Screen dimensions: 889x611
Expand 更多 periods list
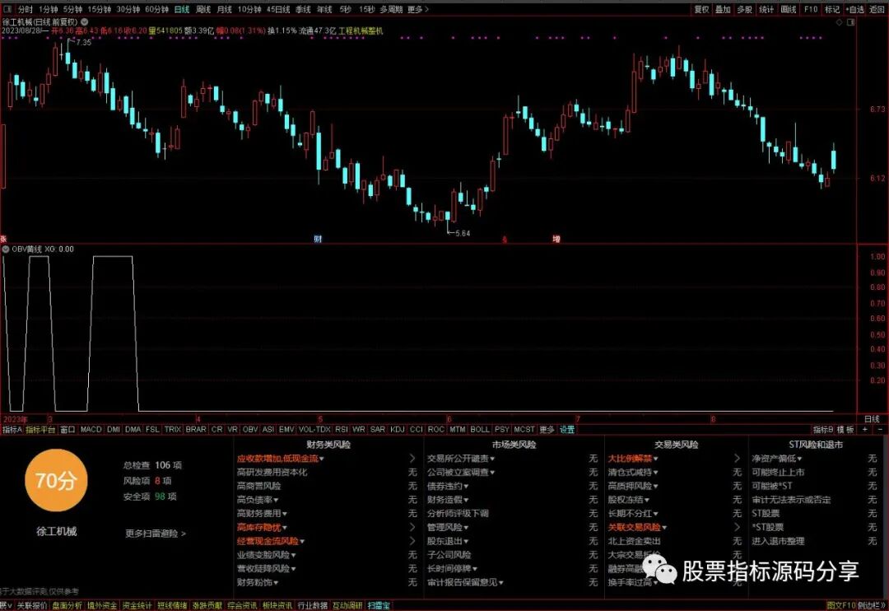pos(418,10)
